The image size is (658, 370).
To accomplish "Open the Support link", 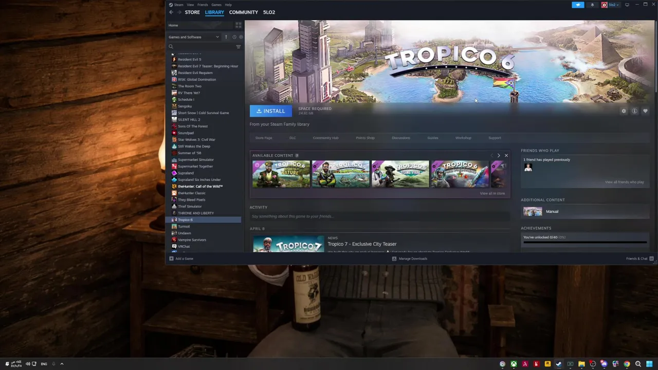I will (x=495, y=138).
